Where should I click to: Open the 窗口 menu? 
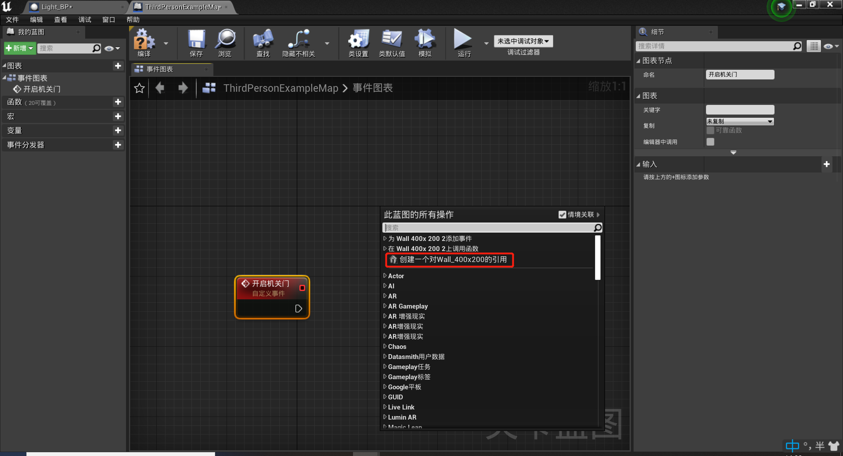(x=108, y=20)
